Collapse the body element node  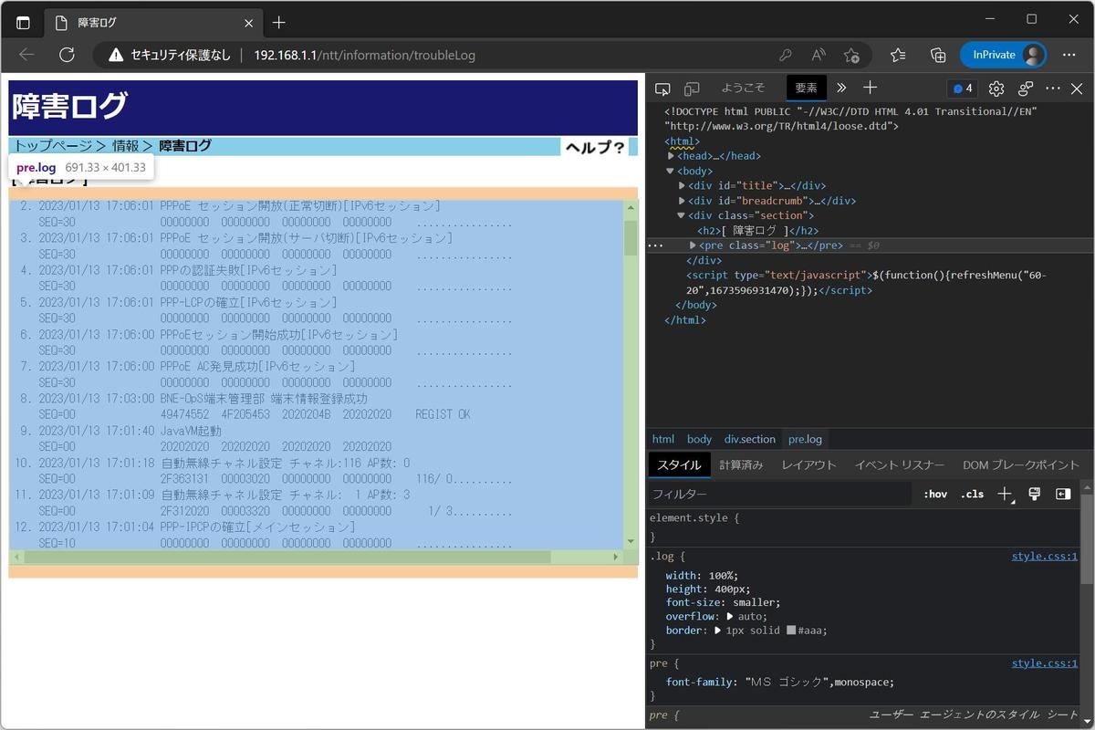click(x=671, y=171)
